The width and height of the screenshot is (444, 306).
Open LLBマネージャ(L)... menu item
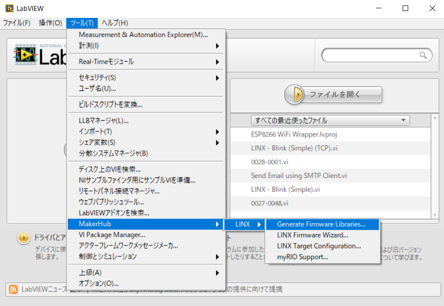[146, 121]
